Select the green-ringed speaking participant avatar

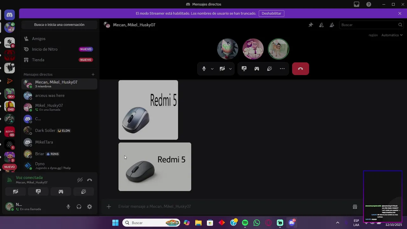click(279, 49)
